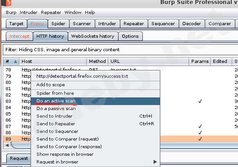The width and height of the screenshot is (238, 167).
Task: Select history row 86
Action: [x=8, y=120]
